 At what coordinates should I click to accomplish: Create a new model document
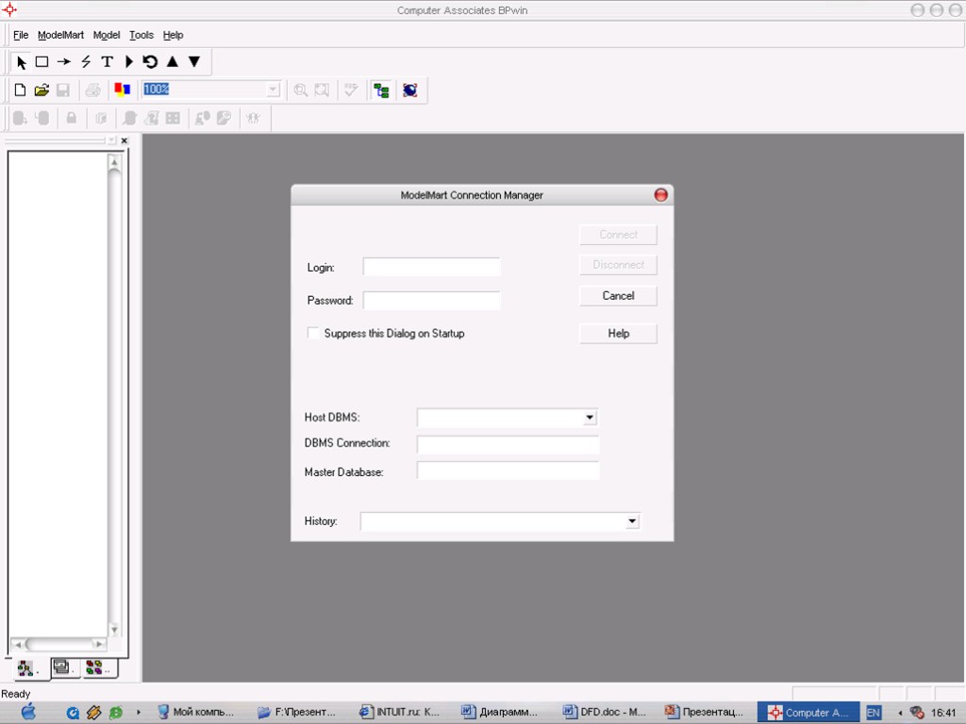[20, 90]
